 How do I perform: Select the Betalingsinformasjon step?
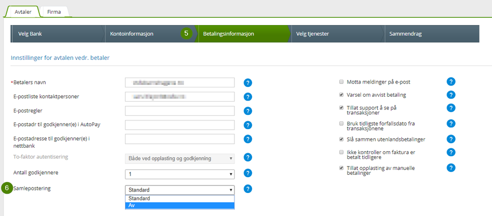[243, 34]
